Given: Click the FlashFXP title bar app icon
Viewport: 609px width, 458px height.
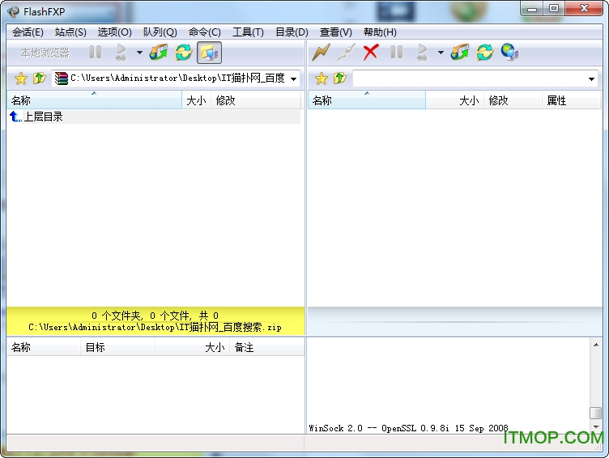Looking at the screenshot, I should pos(13,11).
